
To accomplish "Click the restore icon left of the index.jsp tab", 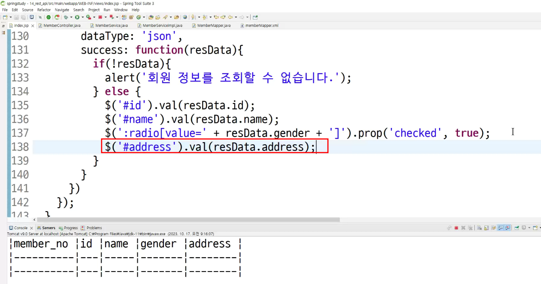I will coord(3,26).
